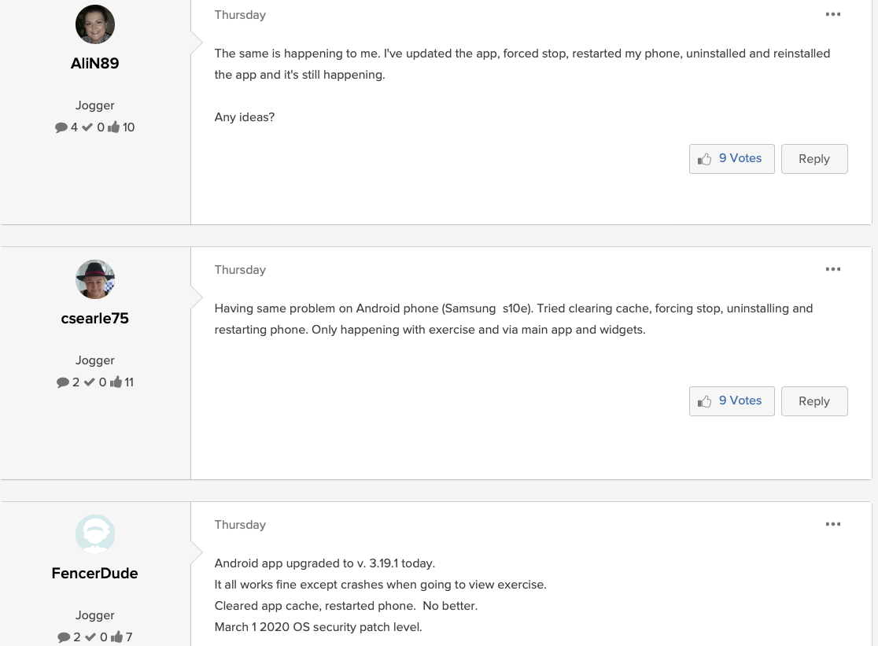Open csearle75's profile avatar
The image size is (878, 646).
tap(95, 279)
